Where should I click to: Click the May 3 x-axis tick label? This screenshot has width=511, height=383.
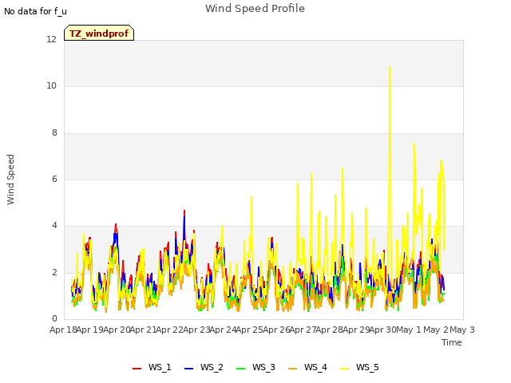point(462,330)
